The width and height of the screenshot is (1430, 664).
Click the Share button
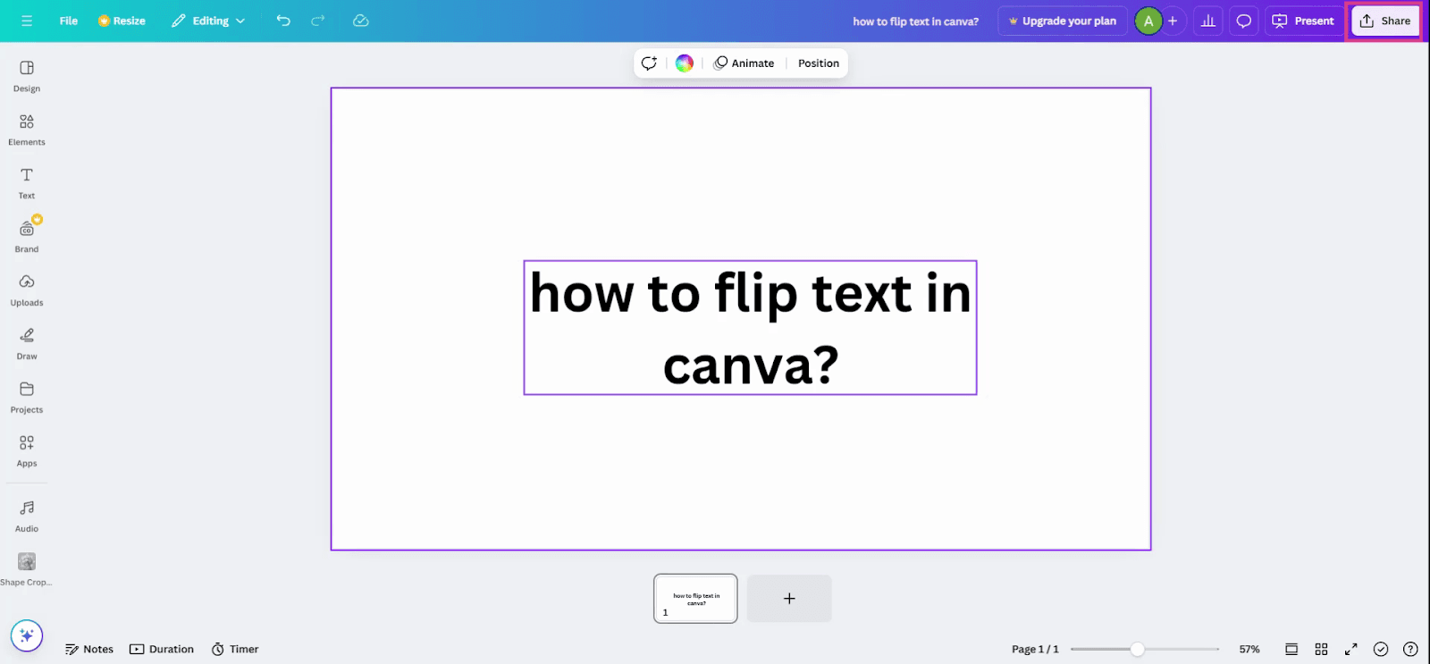point(1385,21)
